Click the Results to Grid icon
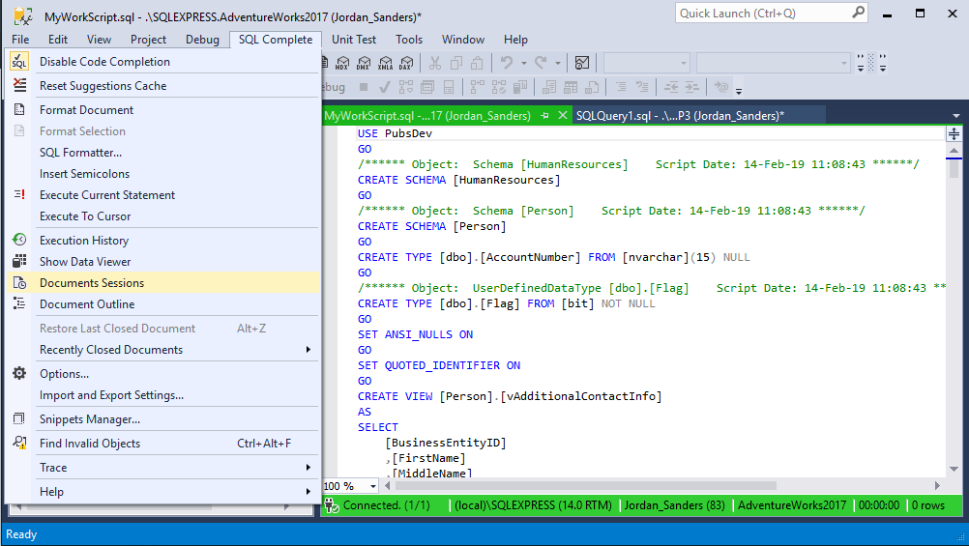Image resolution: width=969 pixels, height=546 pixels. [571, 87]
